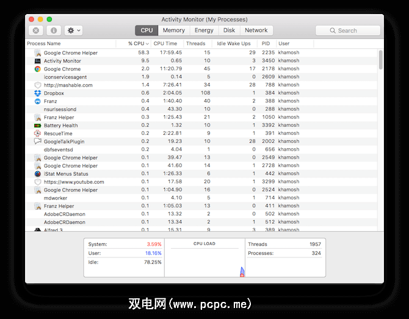Click PID 3450 in Activity Monitor row
The height and width of the screenshot is (319, 409).
(x=269, y=61)
